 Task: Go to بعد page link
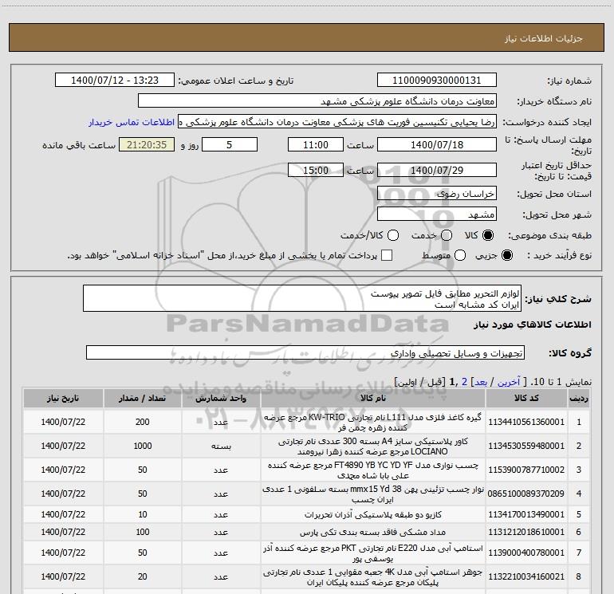click(x=481, y=382)
